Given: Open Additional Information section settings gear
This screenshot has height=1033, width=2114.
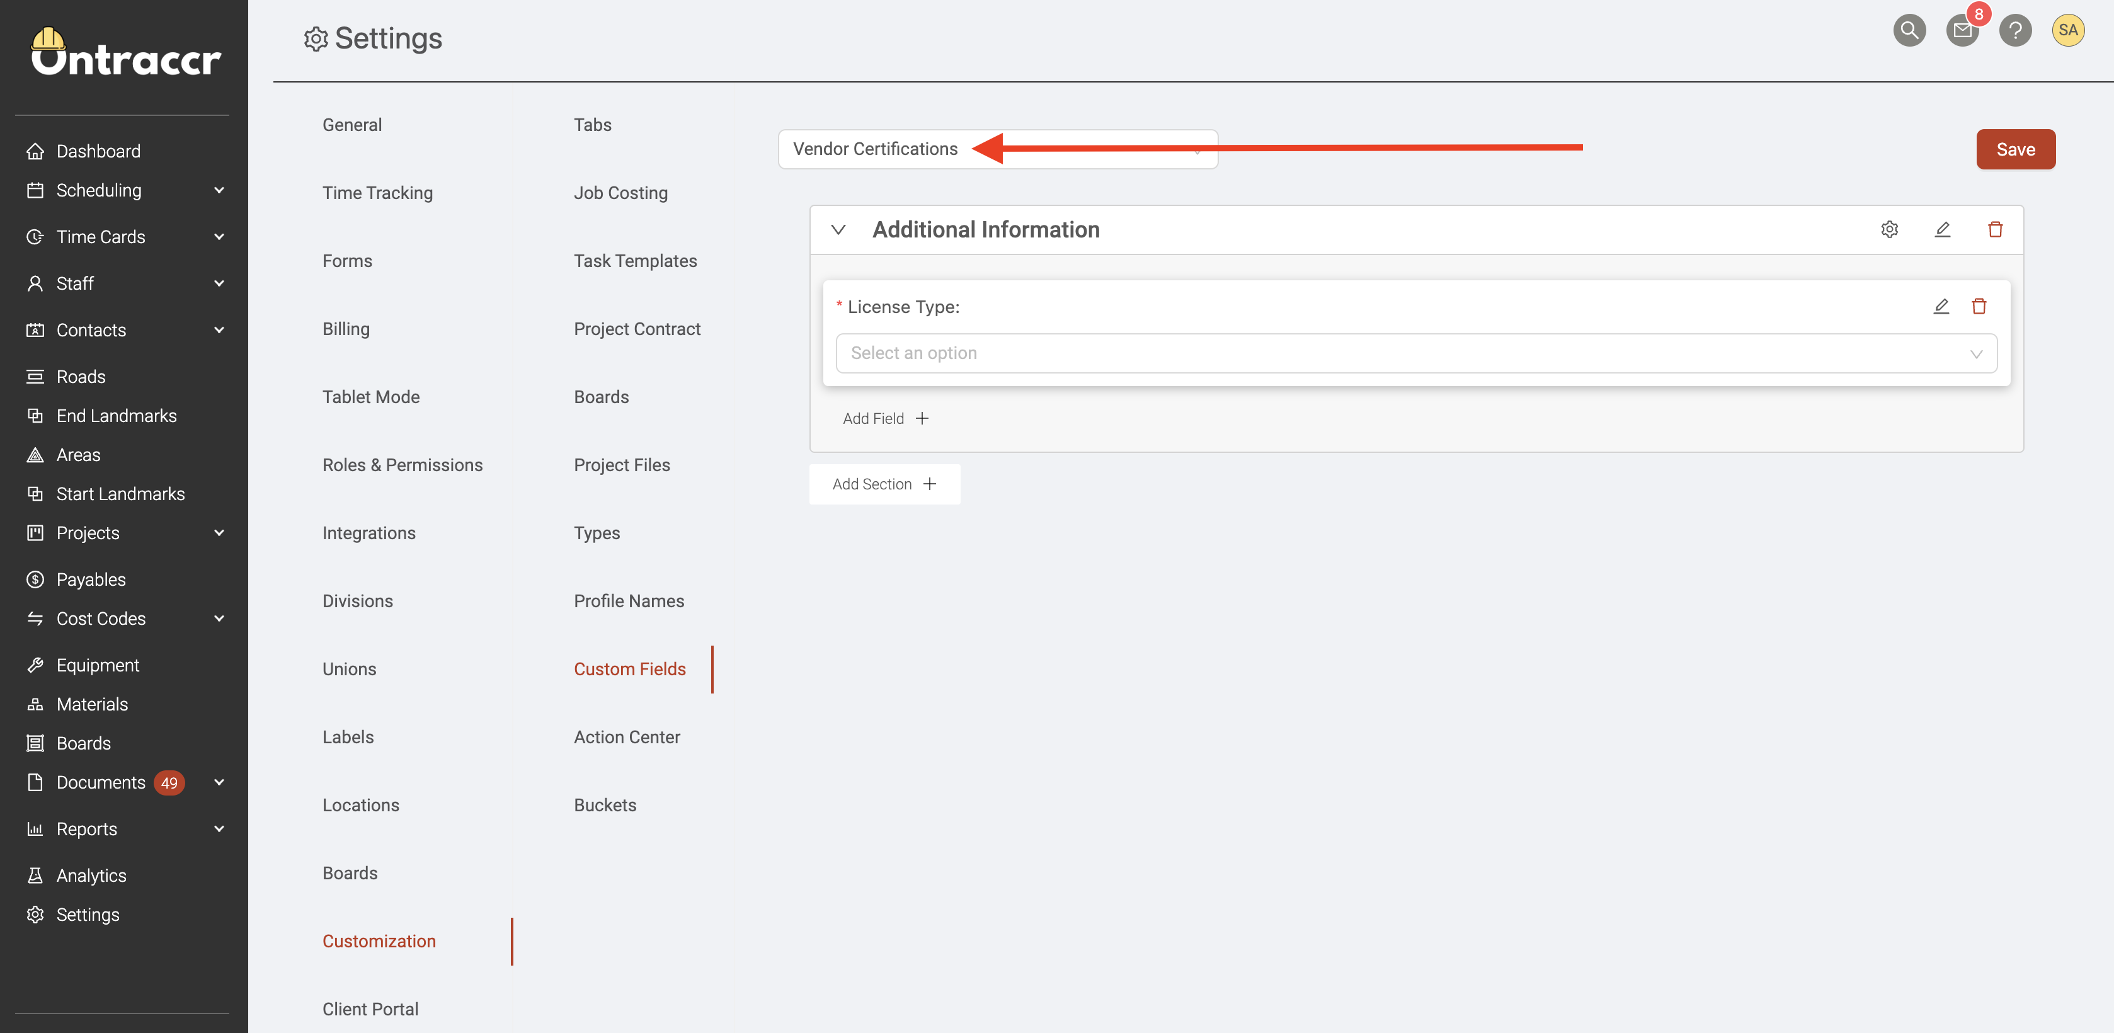Looking at the screenshot, I should 1889,229.
